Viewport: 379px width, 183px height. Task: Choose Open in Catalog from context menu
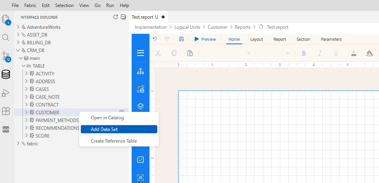click(x=119, y=118)
